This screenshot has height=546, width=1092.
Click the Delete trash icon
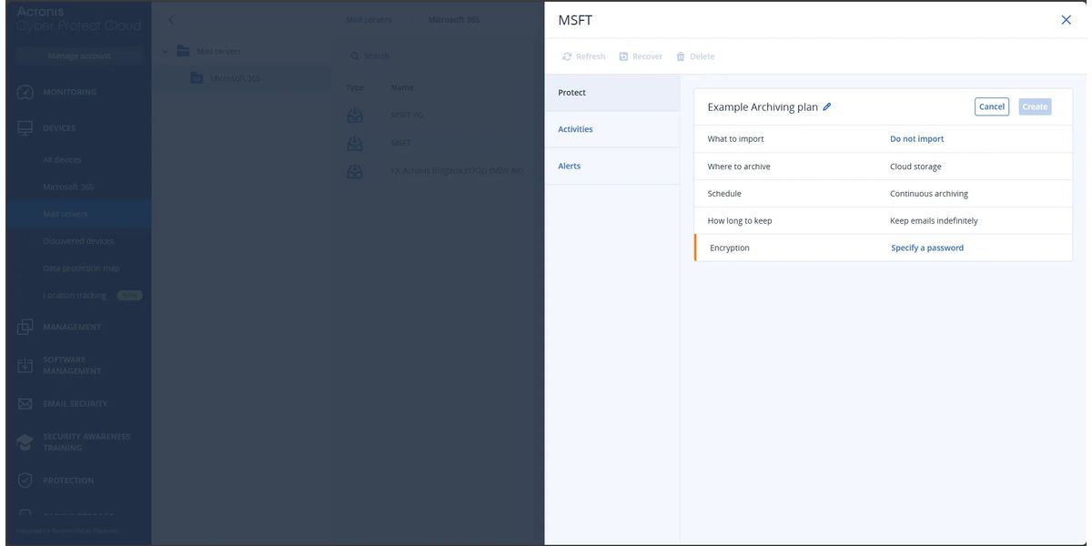(x=681, y=56)
